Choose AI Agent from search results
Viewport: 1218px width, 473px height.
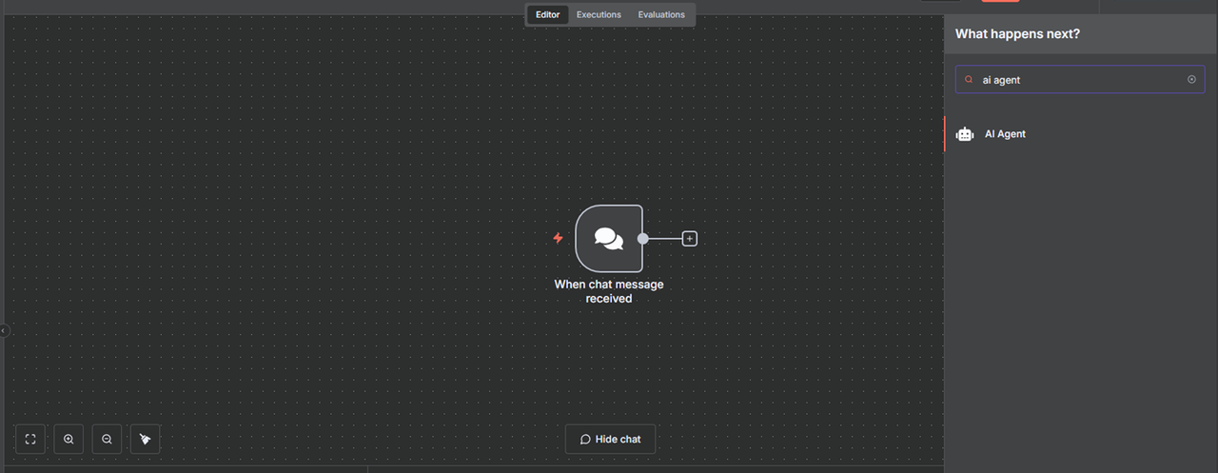(1005, 134)
